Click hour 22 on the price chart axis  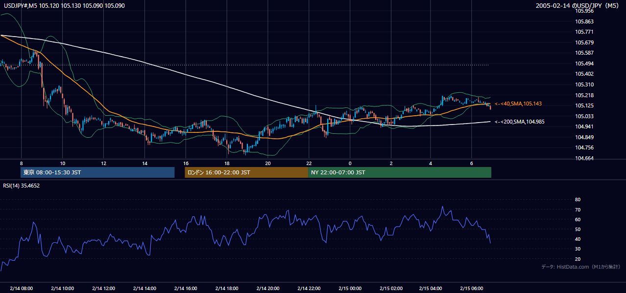pyautogui.click(x=309, y=163)
